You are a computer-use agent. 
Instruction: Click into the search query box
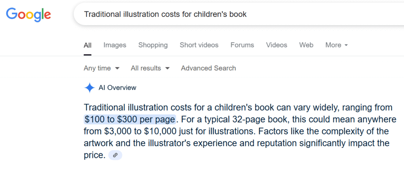click(239, 14)
